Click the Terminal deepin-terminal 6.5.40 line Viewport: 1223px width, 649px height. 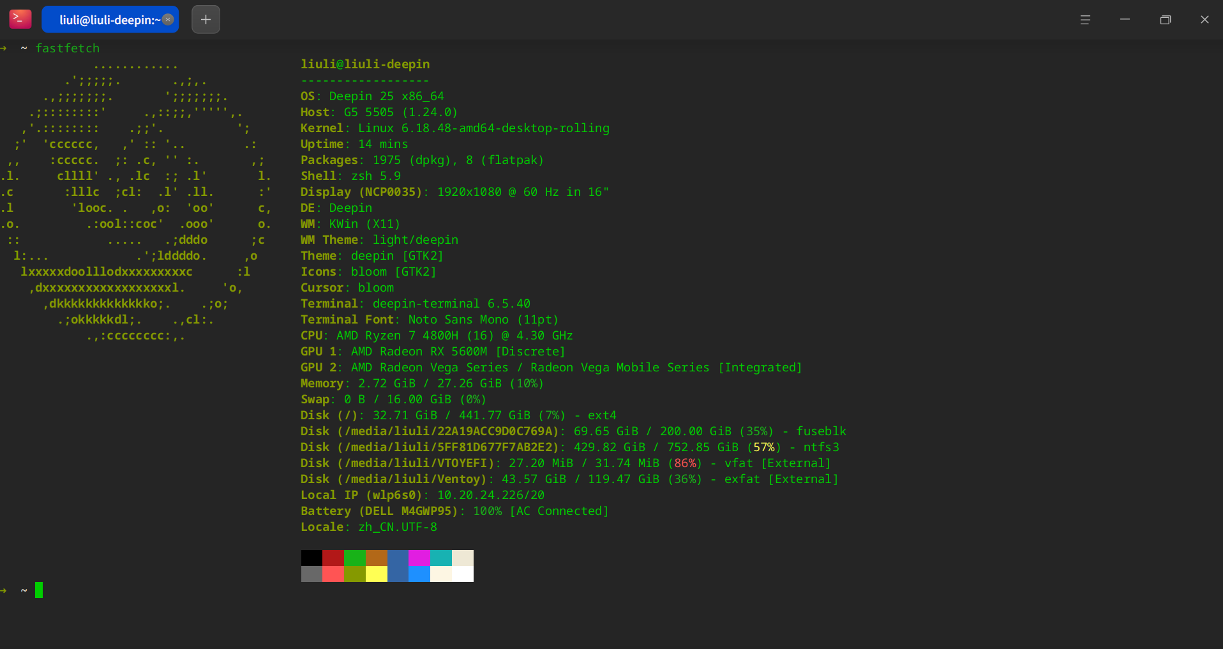pos(416,303)
